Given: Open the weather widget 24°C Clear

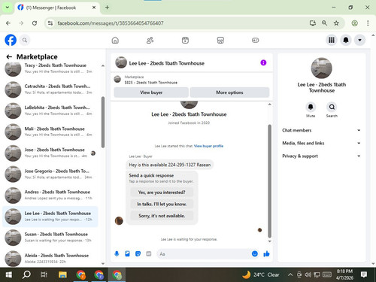Looking at the screenshot, I should coord(261,274).
